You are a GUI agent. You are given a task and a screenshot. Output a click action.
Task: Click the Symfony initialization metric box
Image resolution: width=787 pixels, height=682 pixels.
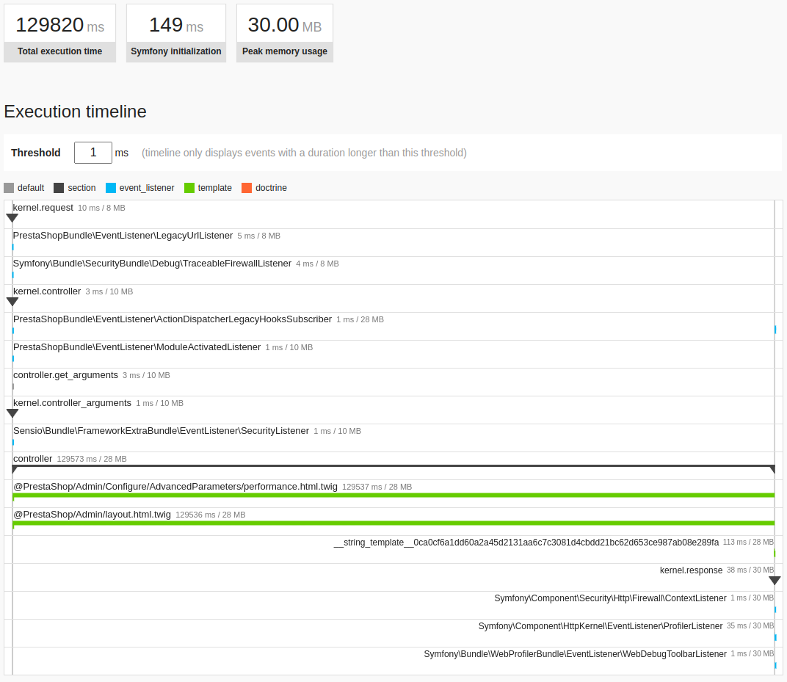pyautogui.click(x=176, y=33)
